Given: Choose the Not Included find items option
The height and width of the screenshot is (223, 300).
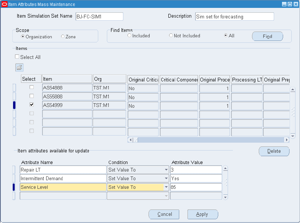Looking at the screenshot, I should tap(171, 35).
